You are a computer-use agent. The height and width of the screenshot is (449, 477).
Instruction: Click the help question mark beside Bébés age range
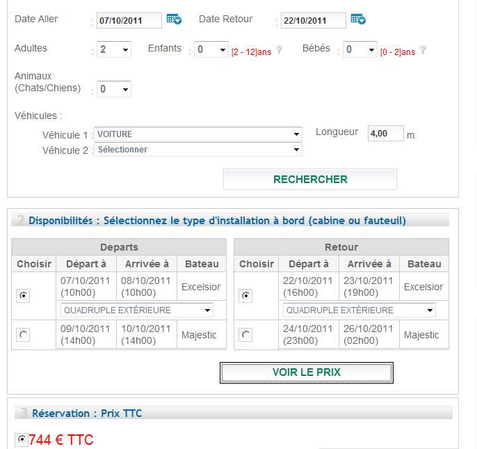pyautogui.click(x=423, y=50)
